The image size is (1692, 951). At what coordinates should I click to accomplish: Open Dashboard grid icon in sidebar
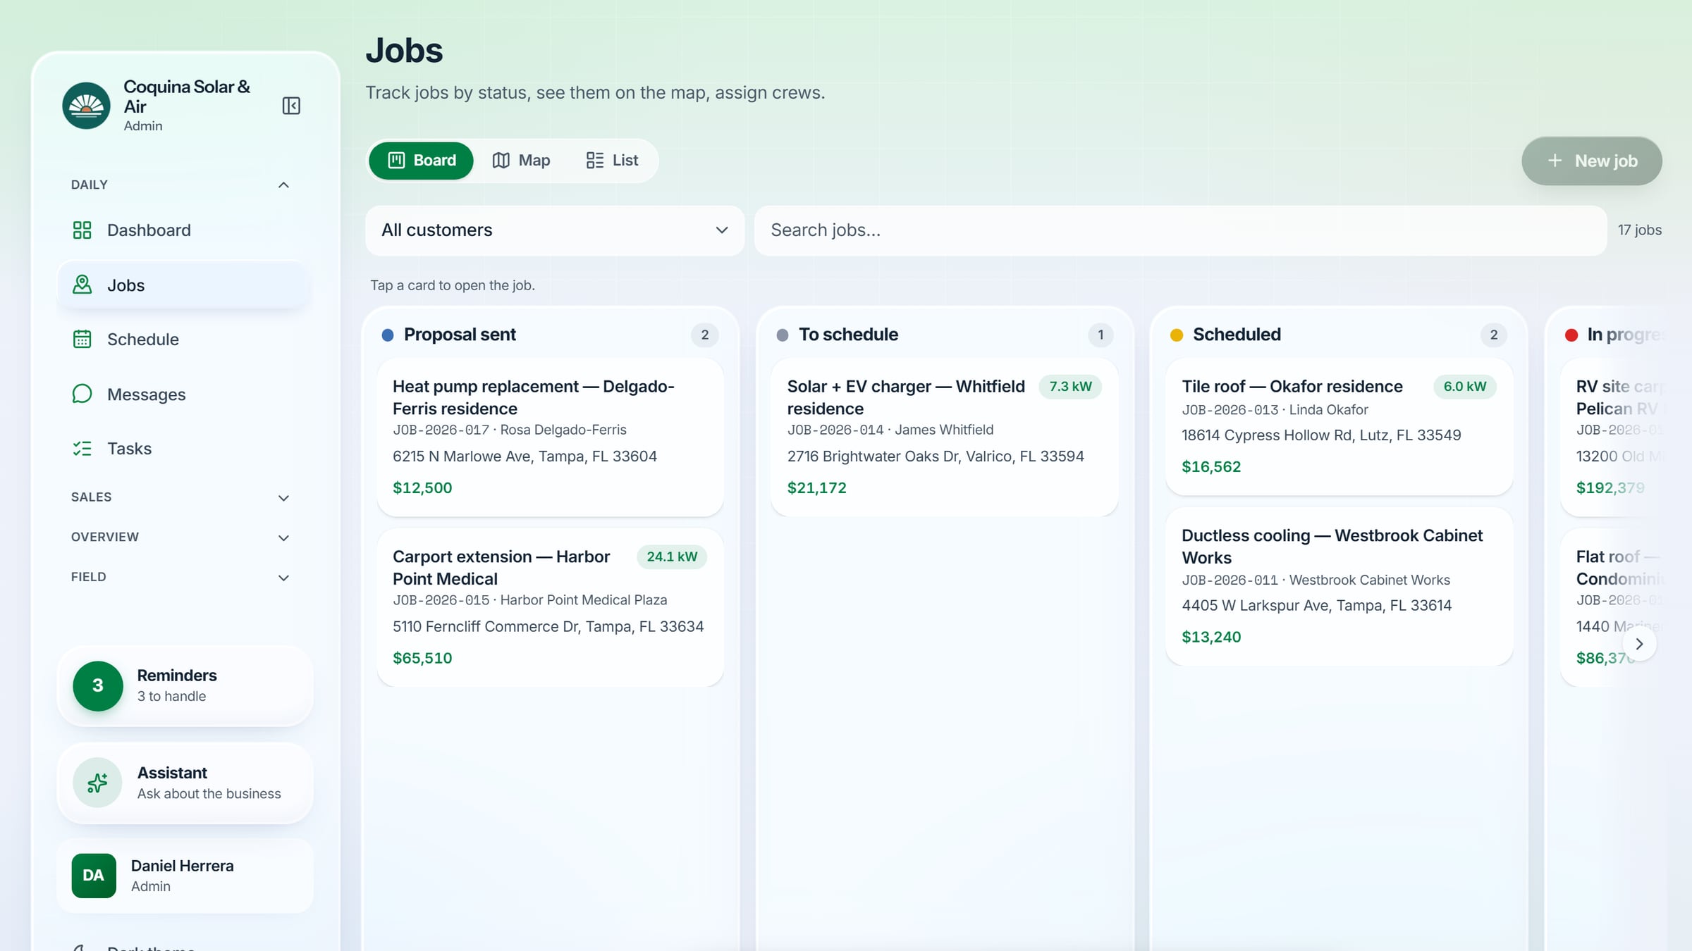coord(82,230)
